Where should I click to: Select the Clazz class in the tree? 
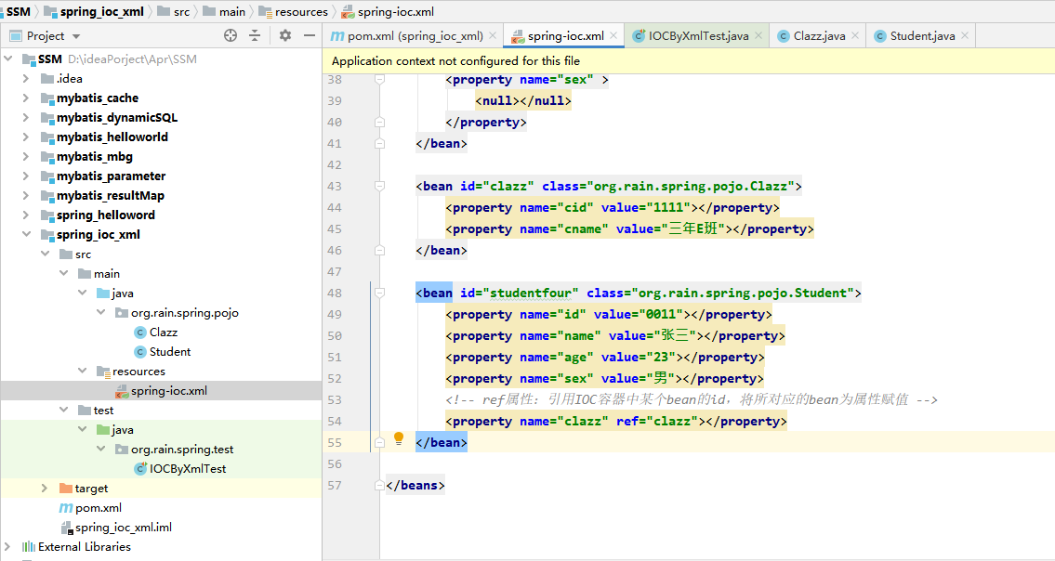point(164,333)
